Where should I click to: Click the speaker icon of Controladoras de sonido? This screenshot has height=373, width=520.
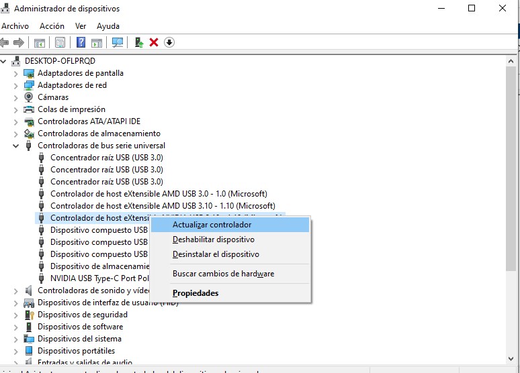click(29, 290)
